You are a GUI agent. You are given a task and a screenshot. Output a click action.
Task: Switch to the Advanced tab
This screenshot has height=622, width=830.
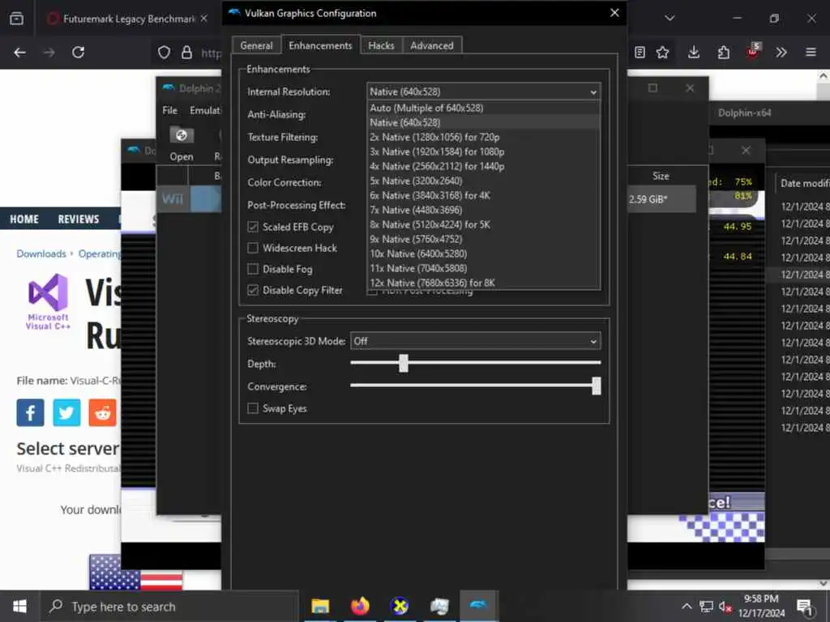click(x=432, y=45)
